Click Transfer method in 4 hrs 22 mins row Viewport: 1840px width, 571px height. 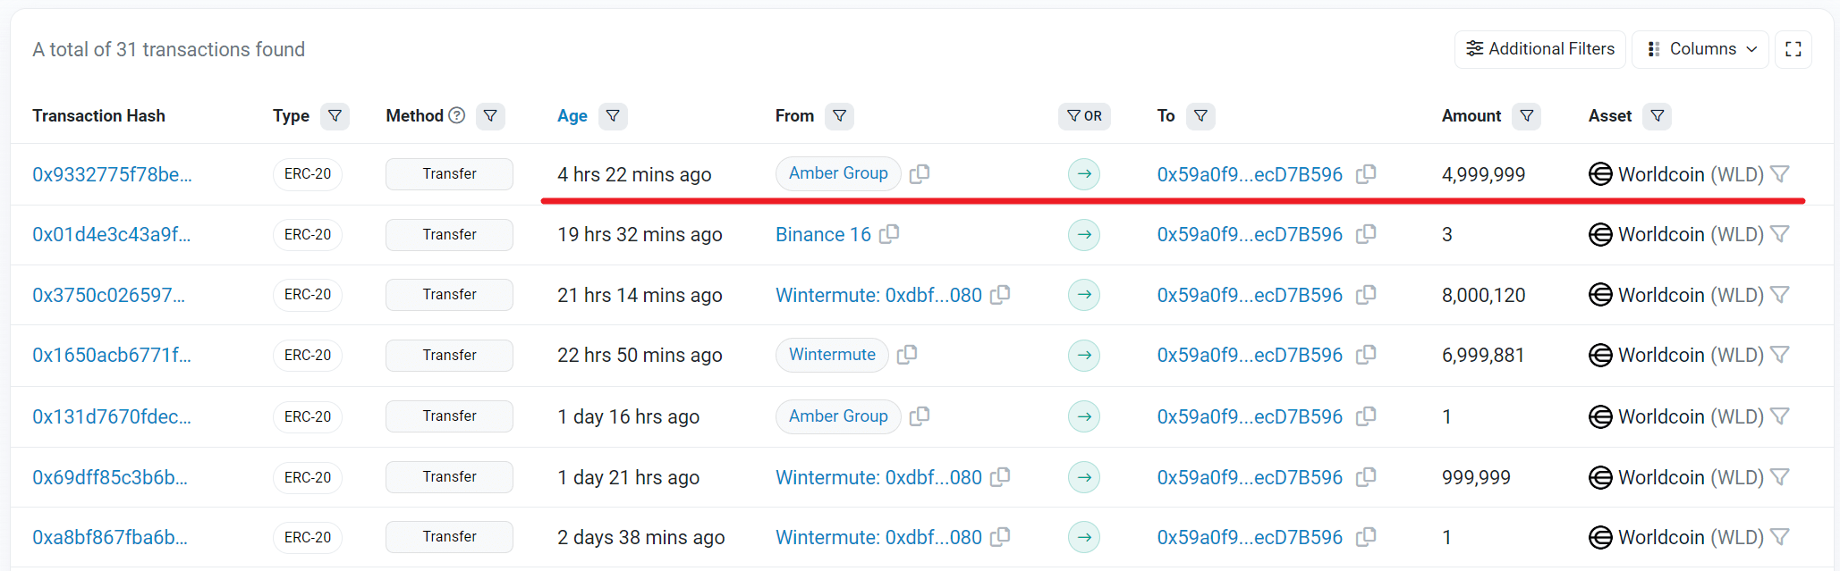pyautogui.click(x=449, y=173)
